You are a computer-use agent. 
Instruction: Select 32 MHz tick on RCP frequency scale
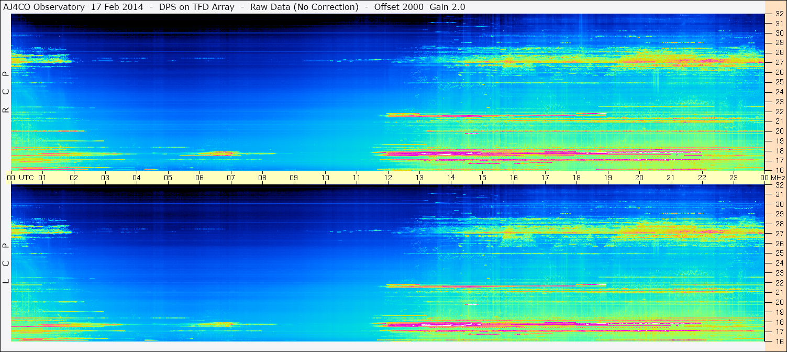(x=779, y=15)
